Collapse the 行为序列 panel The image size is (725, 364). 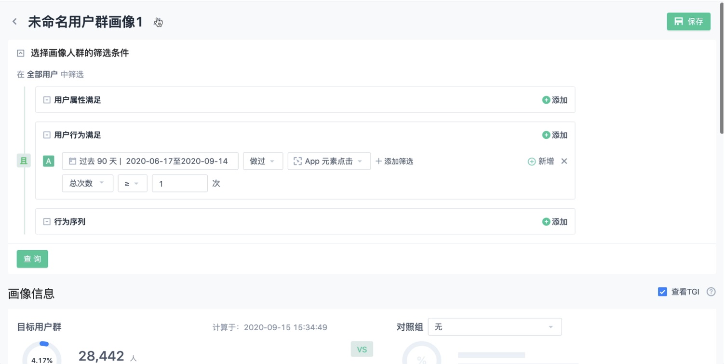click(x=46, y=221)
